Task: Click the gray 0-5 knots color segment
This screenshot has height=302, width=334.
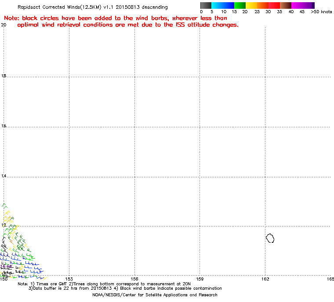Action: 206,5
